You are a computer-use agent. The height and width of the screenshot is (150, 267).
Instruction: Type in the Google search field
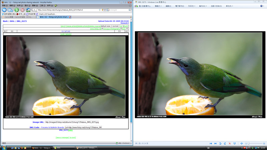coord(119,10)
